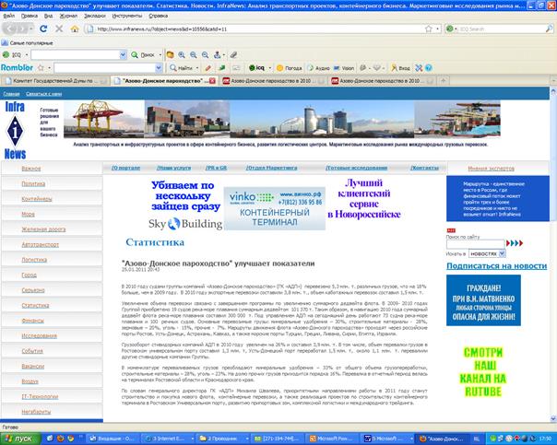Open Rambler toolbar settings tools icon
This screenshot has width=557, height=445.
pyautogui.click(x=419, y=67)
